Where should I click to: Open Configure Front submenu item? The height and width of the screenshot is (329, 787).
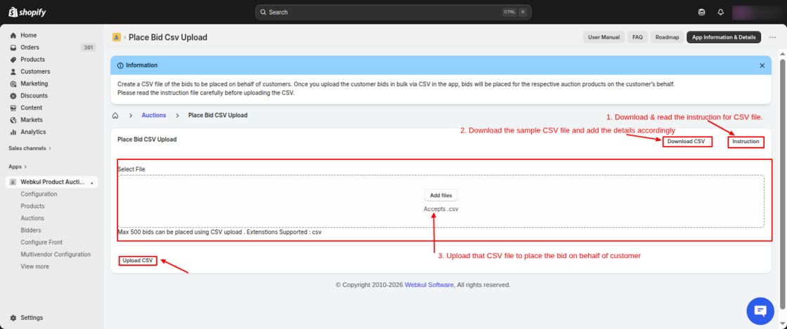(41, 242)
